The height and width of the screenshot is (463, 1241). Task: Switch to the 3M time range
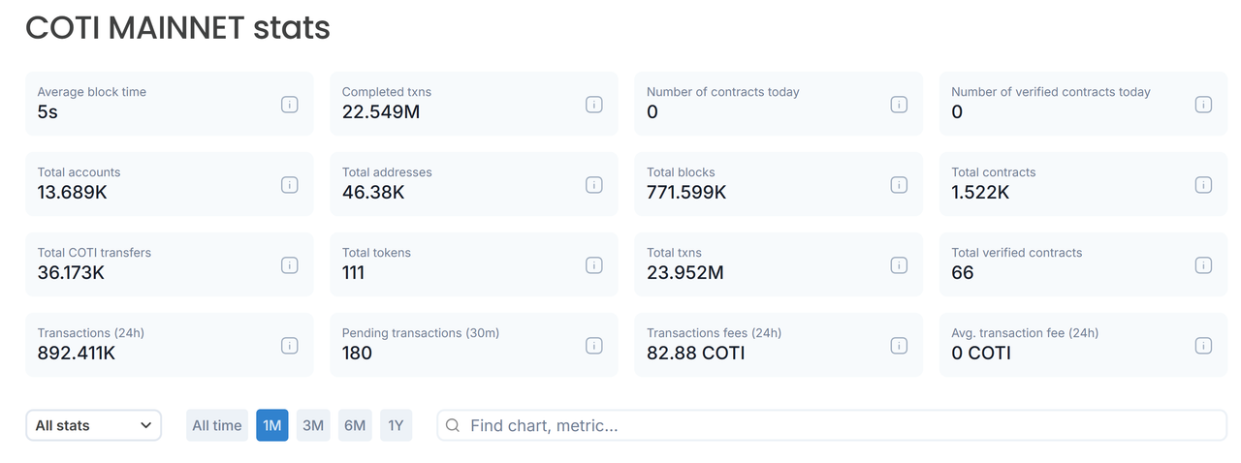(313, 425)
